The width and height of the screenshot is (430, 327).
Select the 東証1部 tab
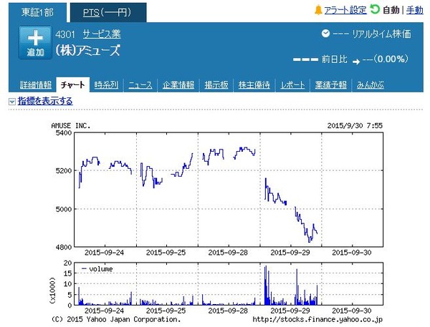pos(37,13)
